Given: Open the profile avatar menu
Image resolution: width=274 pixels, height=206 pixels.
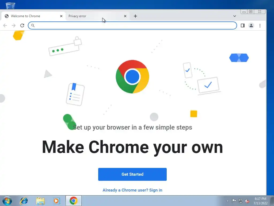Looking at the screenshot, I should tap(251, 25).
